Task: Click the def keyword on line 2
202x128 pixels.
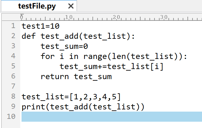Action: point(29,36)
